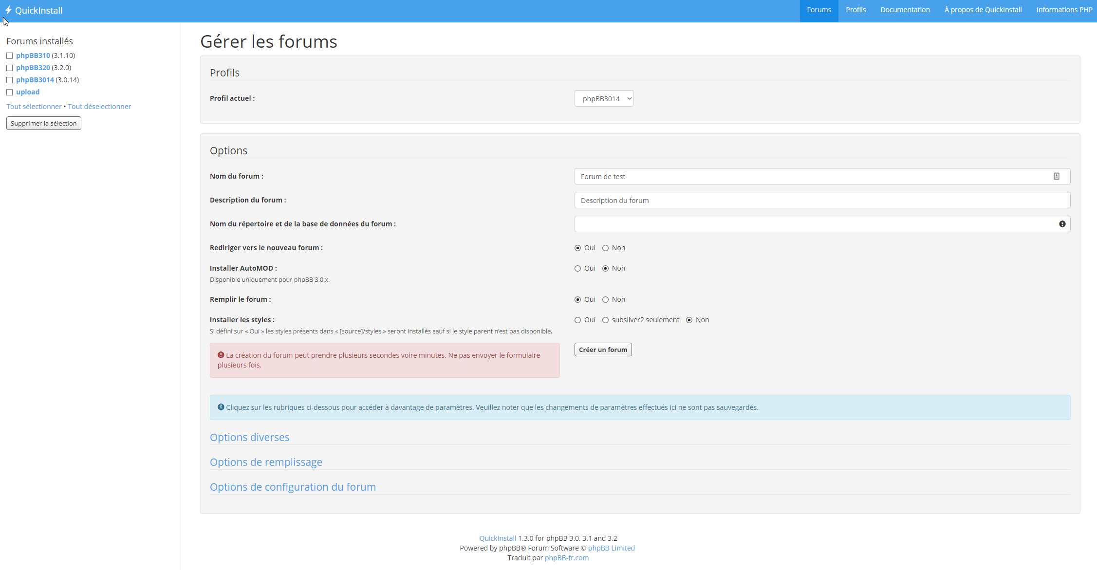Click Supprimer la sélection button

pos(43,123)
